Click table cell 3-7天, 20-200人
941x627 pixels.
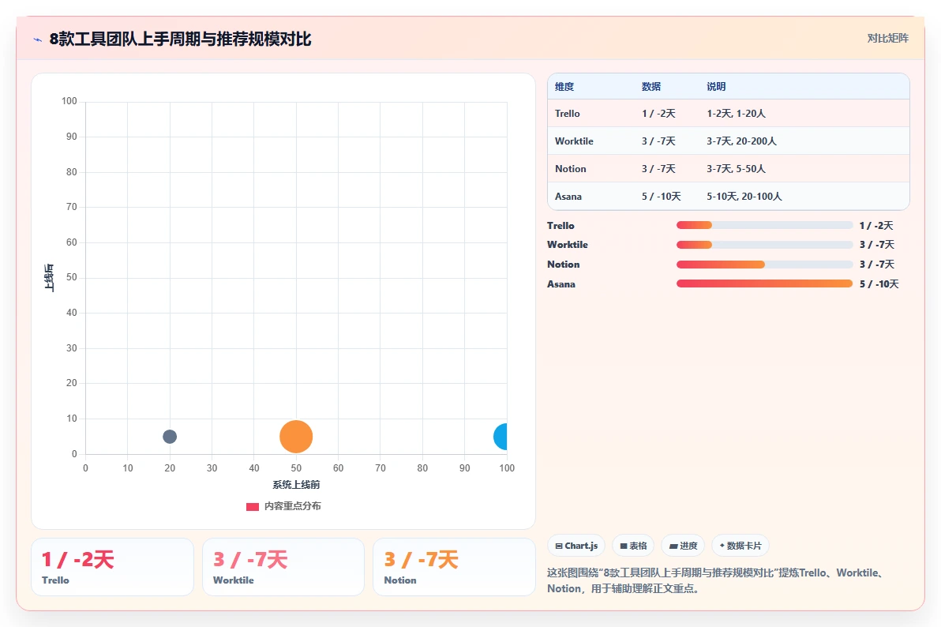point(741,141)
